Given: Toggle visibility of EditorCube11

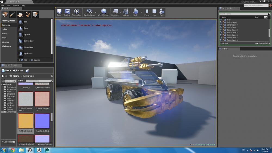Looking at the screenshot, I should [x=221, y=27].
